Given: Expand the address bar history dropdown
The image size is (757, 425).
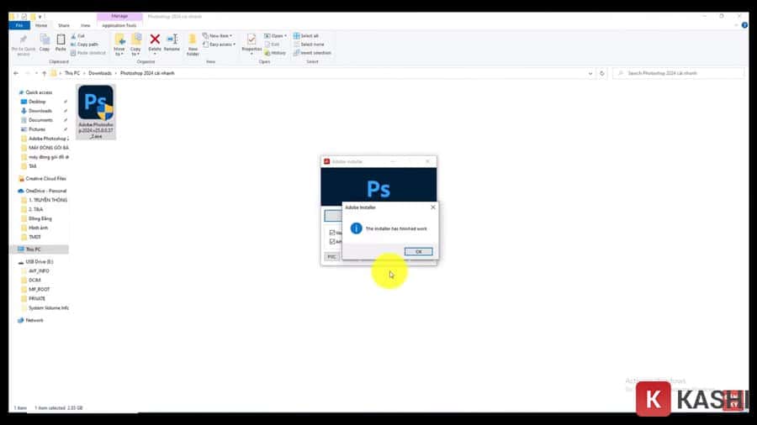Looking at the screenshot, I should [590, 73].
